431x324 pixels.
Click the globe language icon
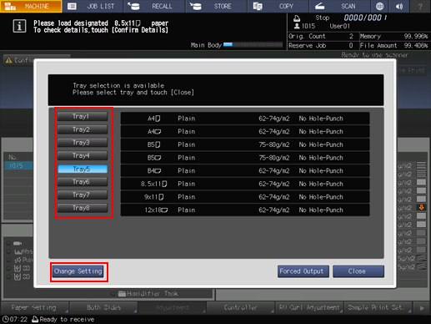pyautogui.click(x=379, y=6)
